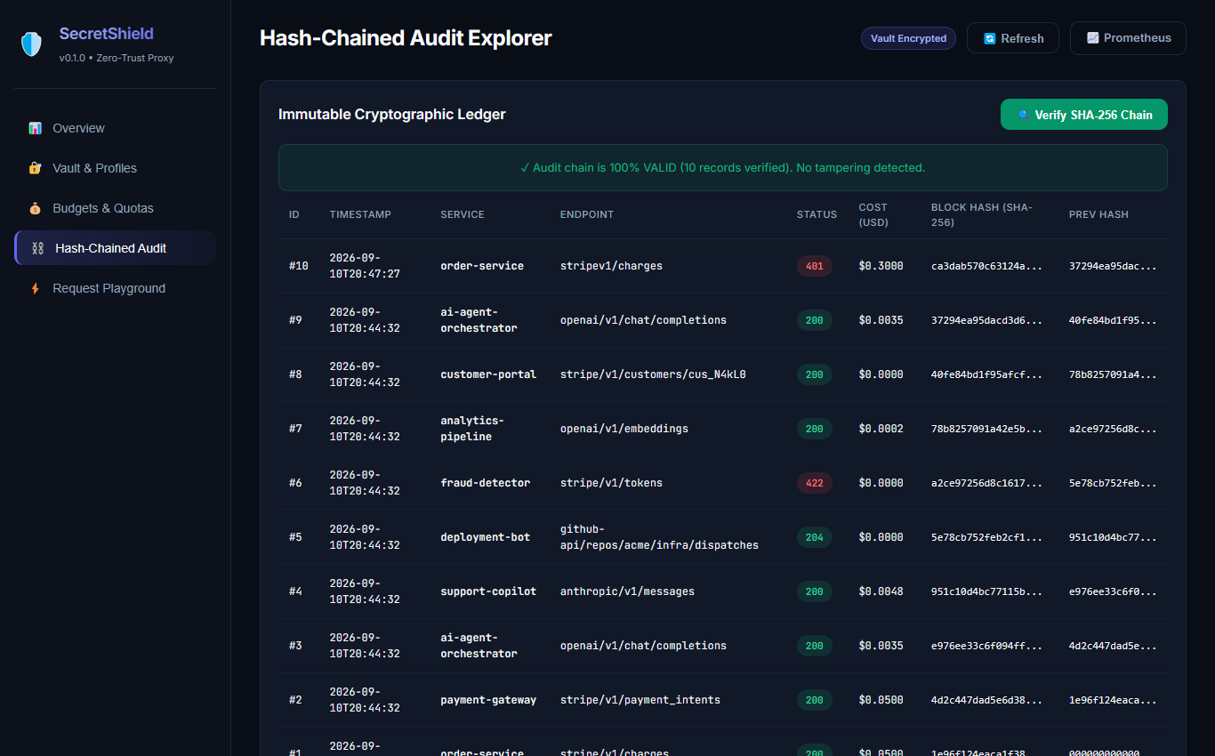Click the Request Playground lightning icon
The height and width of the screenshot is (756, 1215).
point(35,288)
